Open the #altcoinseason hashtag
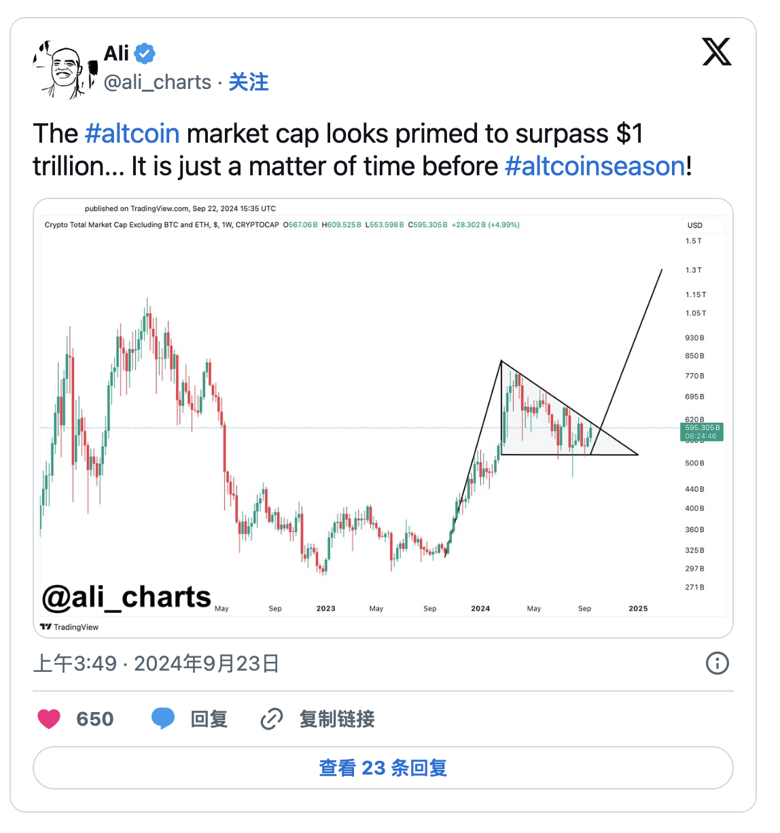The image size is (780, 833). click(x=595, y=166)
